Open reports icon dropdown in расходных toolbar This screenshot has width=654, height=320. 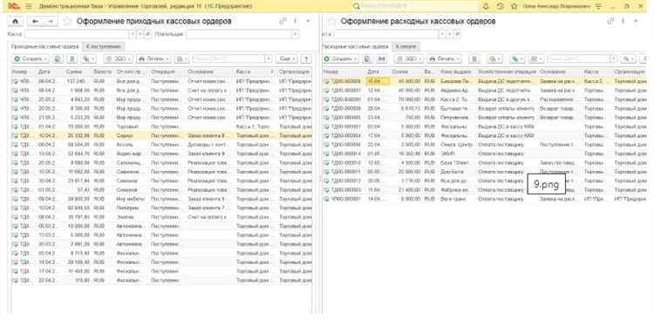(494, 58)
